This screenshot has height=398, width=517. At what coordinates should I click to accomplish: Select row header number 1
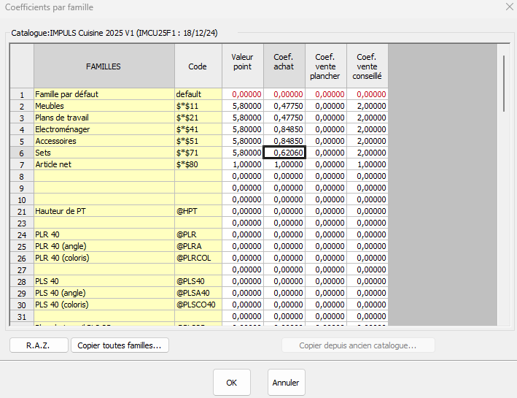22,94
